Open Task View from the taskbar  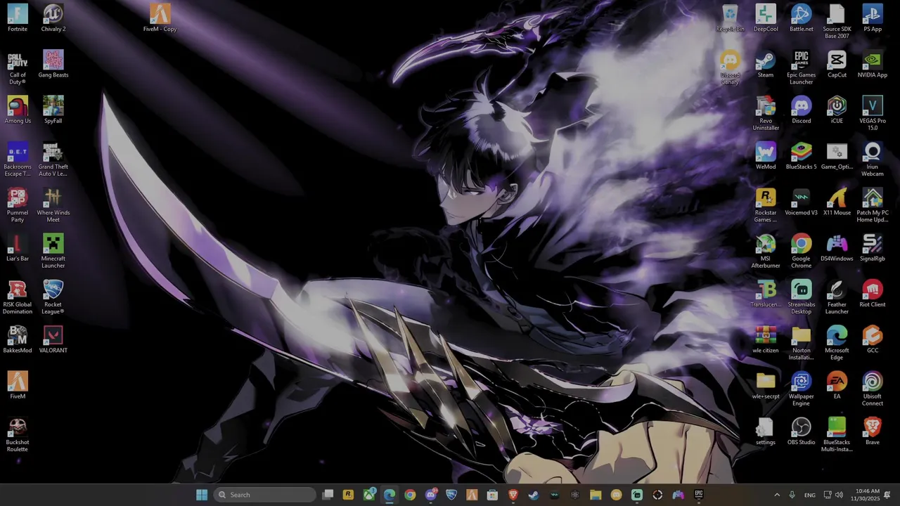[328, 495]
